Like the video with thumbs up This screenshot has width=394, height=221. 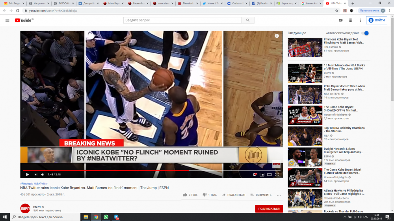tap(185, 195)
